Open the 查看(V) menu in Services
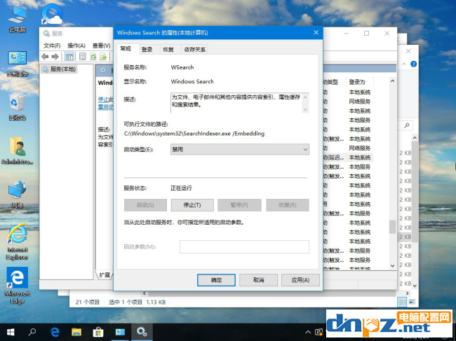This screenshot has height=341, width=456. pos(102,46)
